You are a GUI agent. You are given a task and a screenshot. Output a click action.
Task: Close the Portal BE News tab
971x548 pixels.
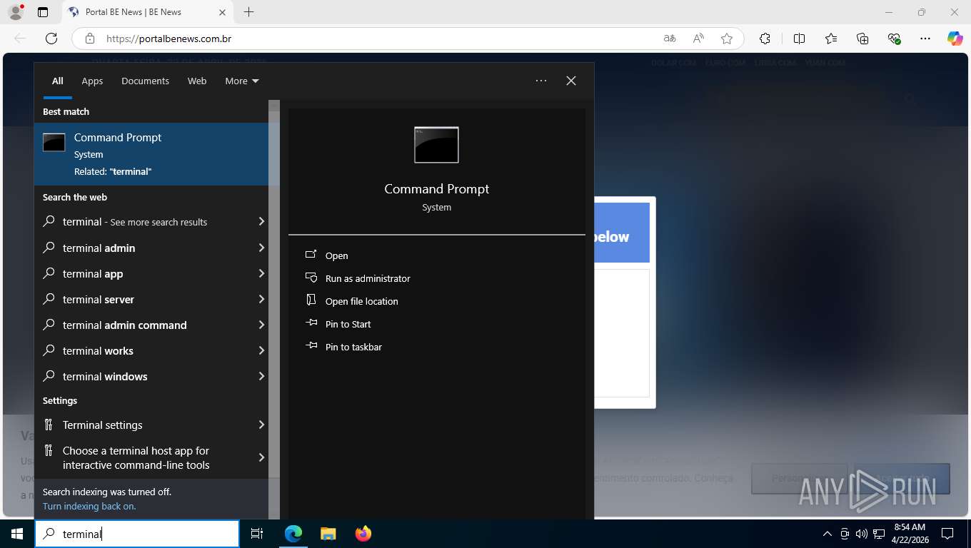tap(222, 12)
